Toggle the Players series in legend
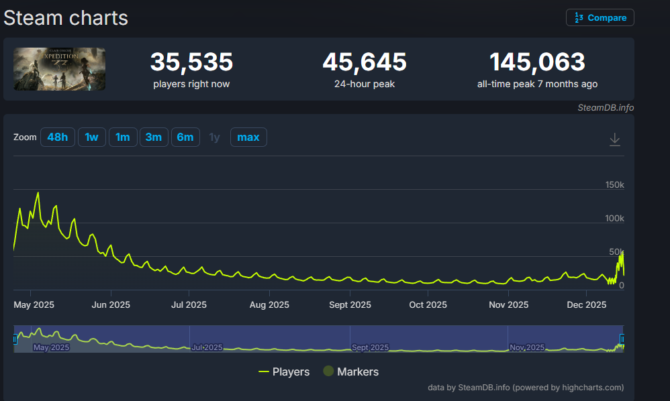 284,371
